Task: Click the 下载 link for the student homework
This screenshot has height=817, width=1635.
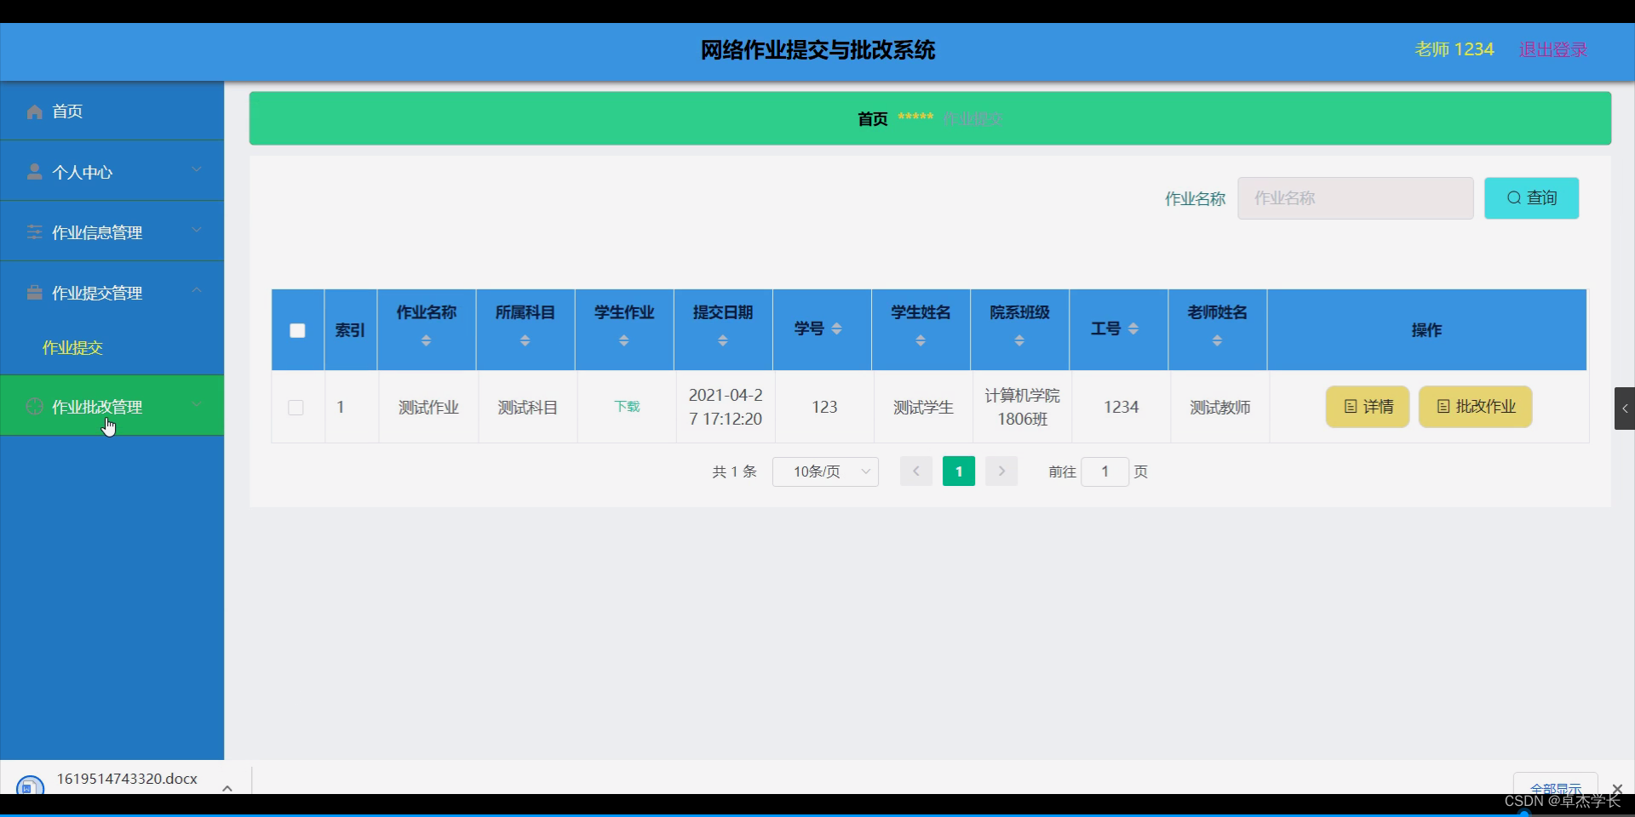Action: click(626, 407)
